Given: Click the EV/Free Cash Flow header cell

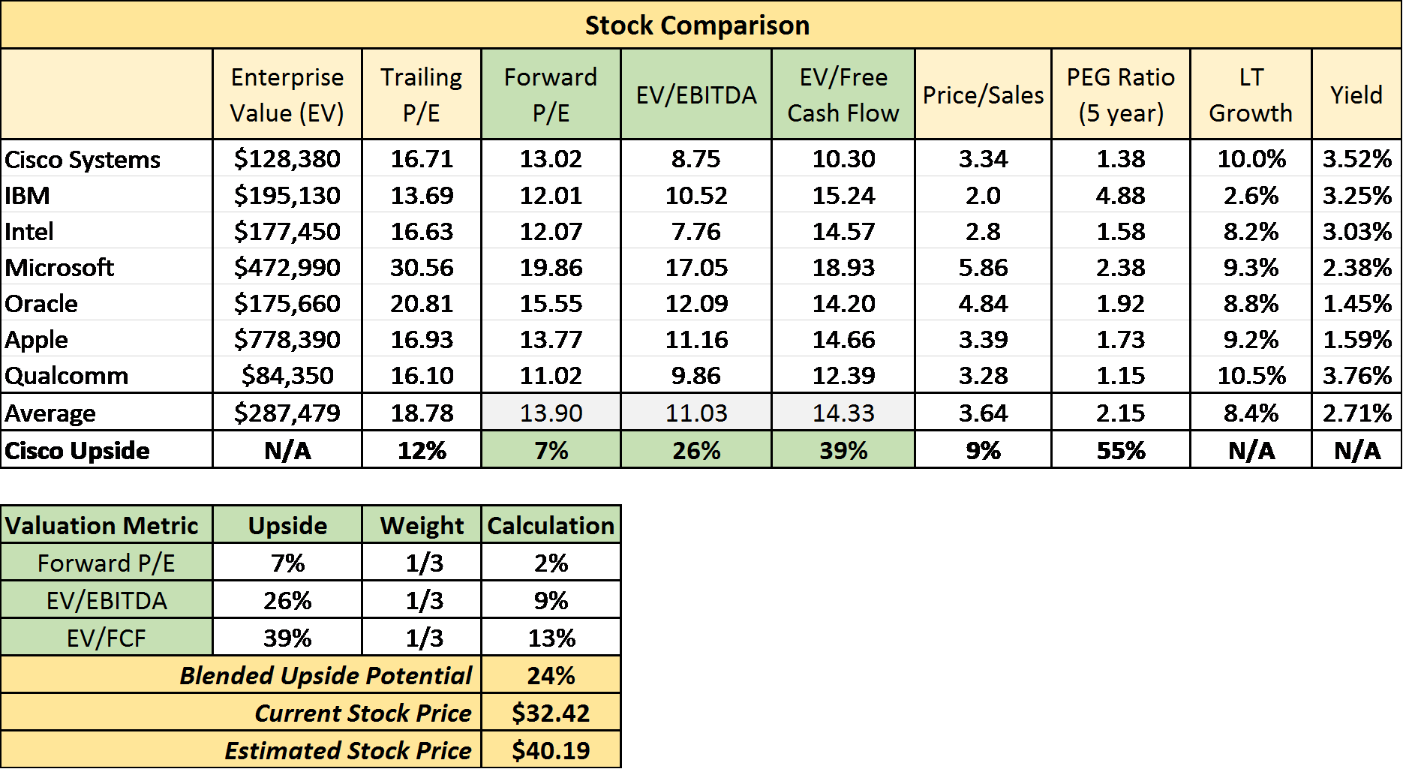Looking at the screenshot, I should [843, 95].
